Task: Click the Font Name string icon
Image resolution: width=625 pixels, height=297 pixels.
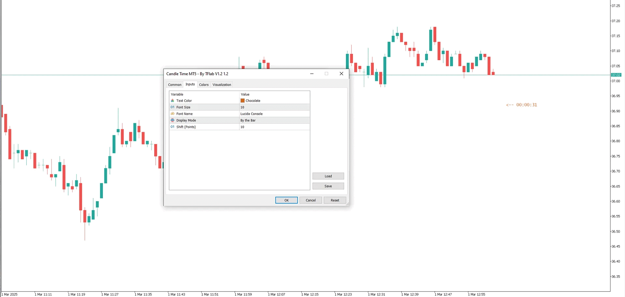Action: click(172, 114)
